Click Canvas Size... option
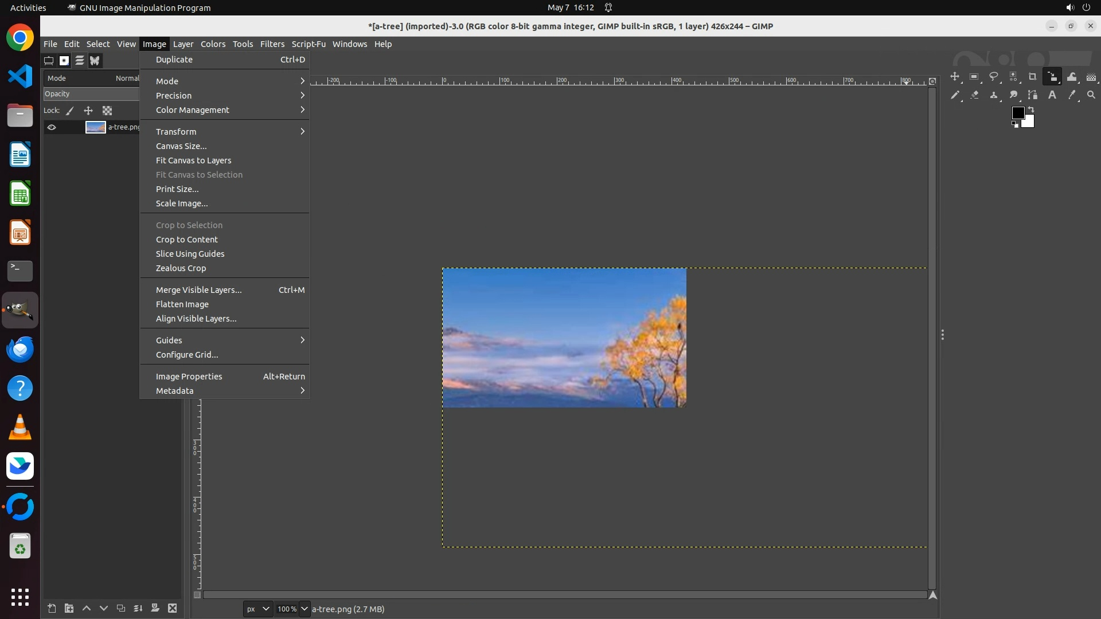 point(181,146)
